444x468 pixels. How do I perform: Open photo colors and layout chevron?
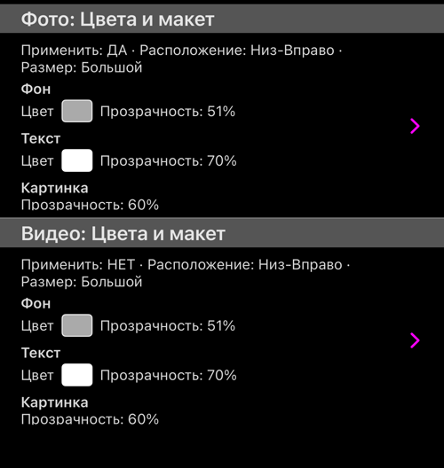tap(415, 126)
